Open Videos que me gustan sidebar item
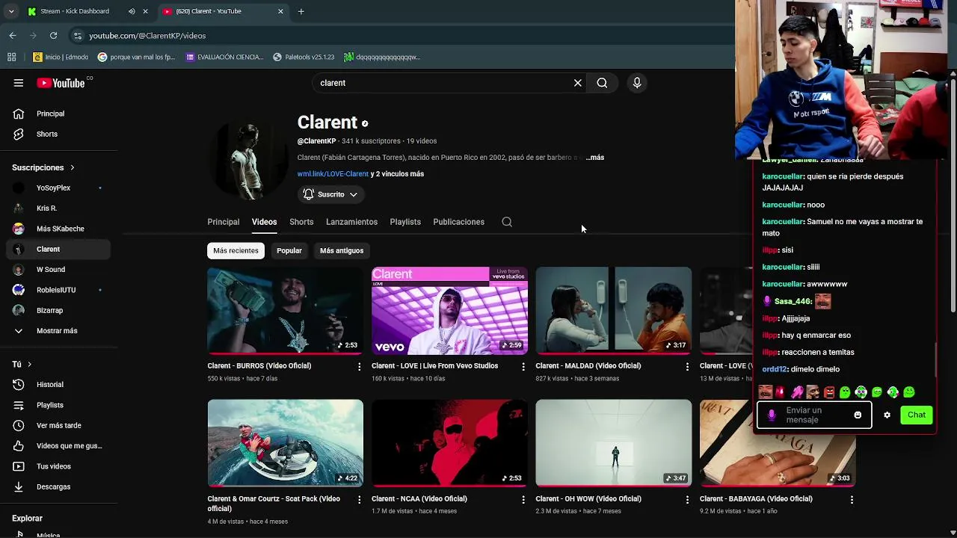 pyautogui.click(x=58, y=446)
